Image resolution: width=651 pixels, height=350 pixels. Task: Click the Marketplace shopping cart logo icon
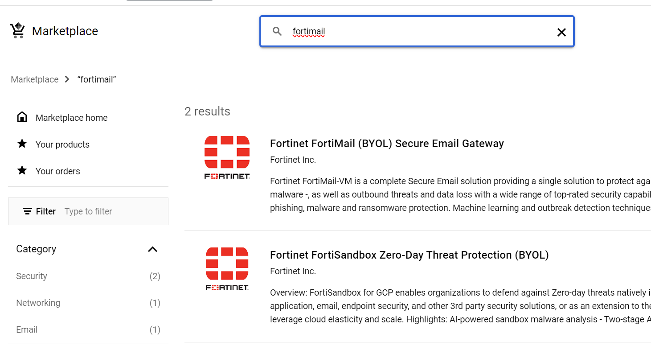coord(17,30)
